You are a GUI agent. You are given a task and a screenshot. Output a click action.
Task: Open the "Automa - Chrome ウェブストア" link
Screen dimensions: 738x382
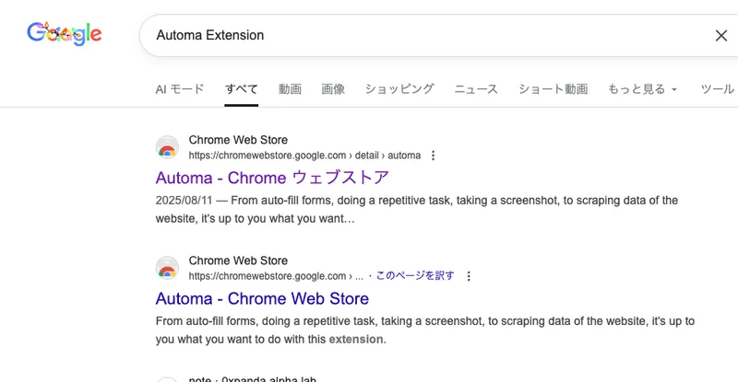point(272,178)
